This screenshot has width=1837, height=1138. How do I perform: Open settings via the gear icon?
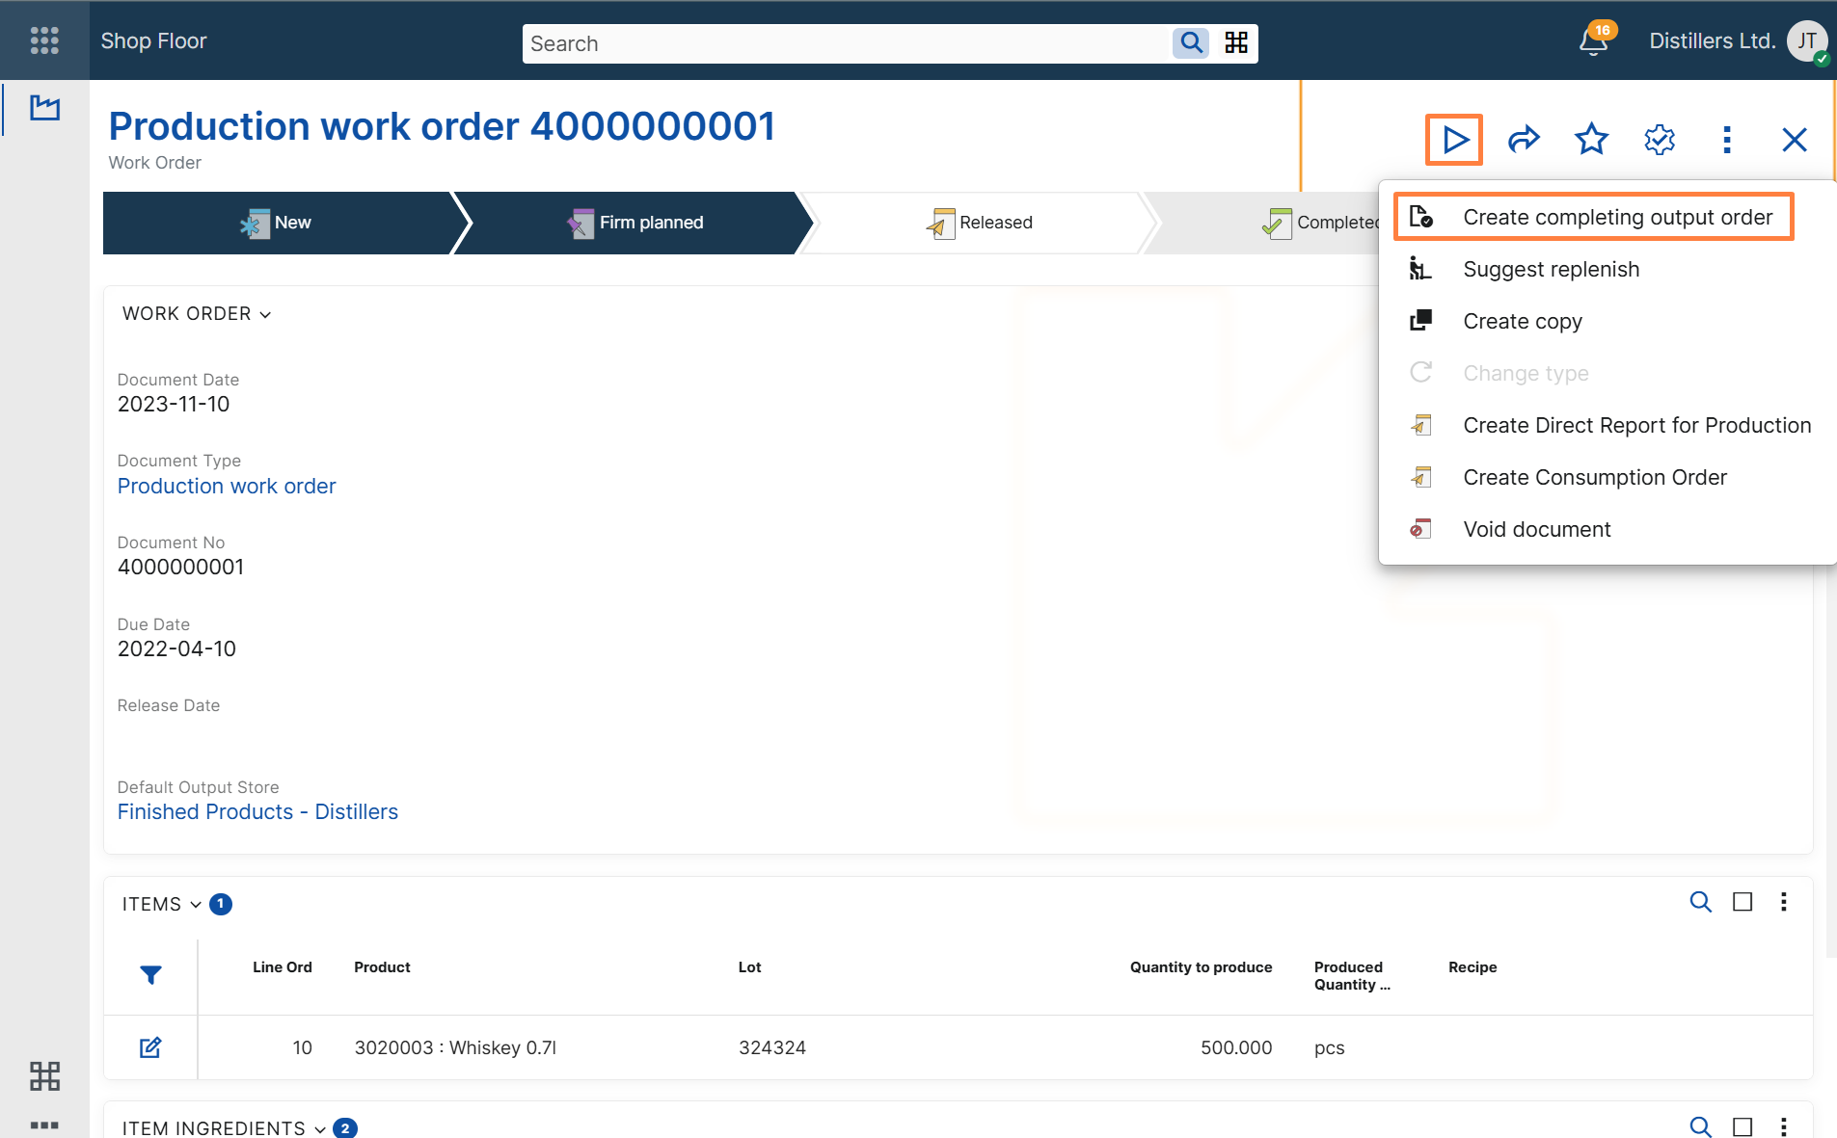coord(1659,139)
